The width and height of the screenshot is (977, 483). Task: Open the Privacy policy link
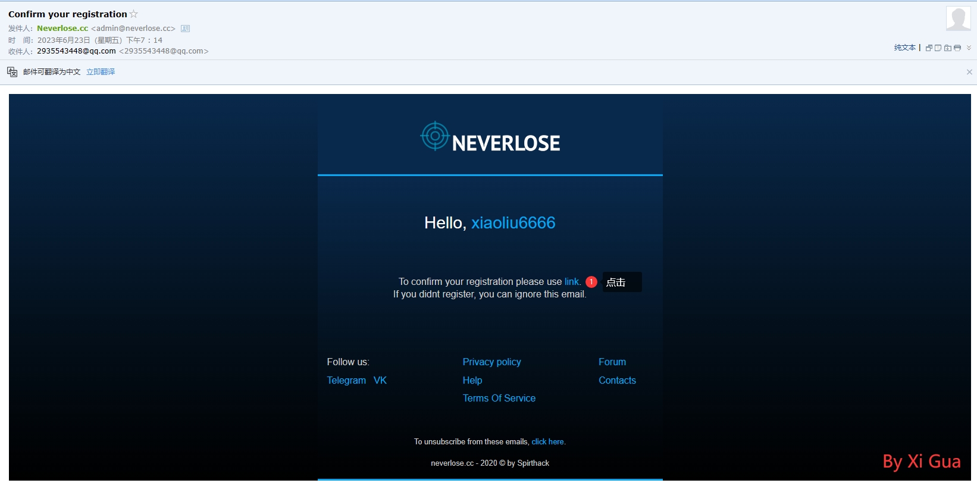click(x=491, y=362)
